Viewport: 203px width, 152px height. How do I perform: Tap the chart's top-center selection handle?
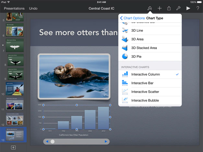tap(77, 105)
